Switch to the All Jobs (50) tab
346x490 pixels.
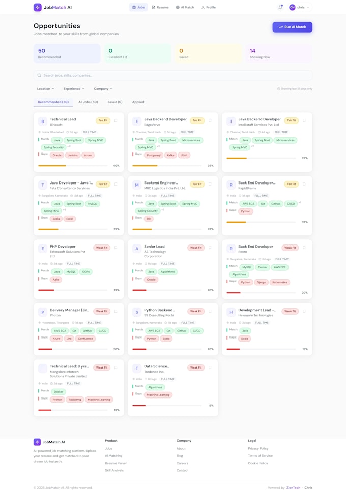click(x=88, y=102)
